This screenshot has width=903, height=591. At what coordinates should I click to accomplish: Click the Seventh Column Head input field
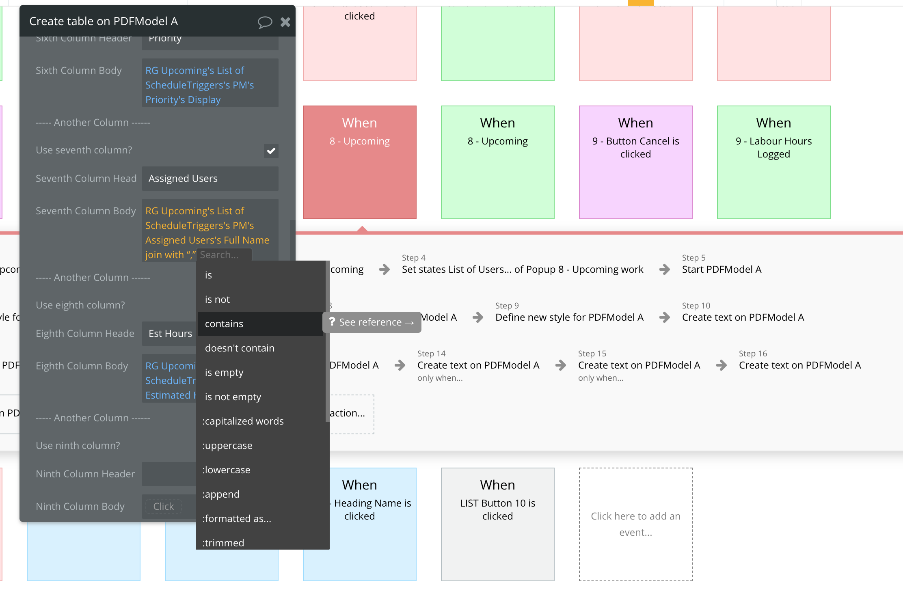pyautogui.click(x=210, y=179)
